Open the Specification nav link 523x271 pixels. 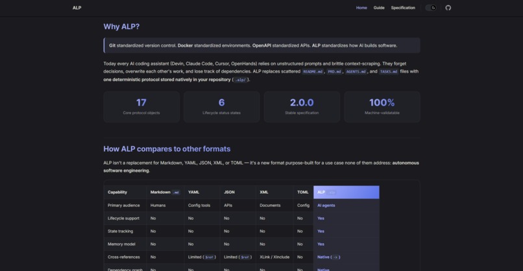[403, 8]
